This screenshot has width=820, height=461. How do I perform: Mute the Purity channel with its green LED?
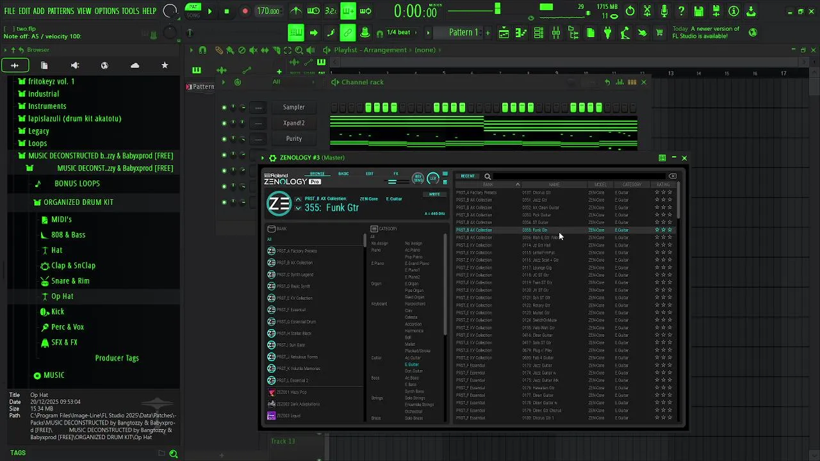click(224, 139)
